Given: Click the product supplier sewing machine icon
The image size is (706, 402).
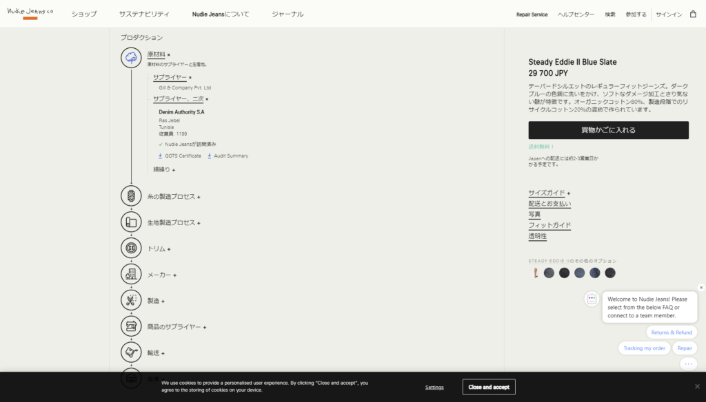Looking at the screenshot, I should [131, 326].
